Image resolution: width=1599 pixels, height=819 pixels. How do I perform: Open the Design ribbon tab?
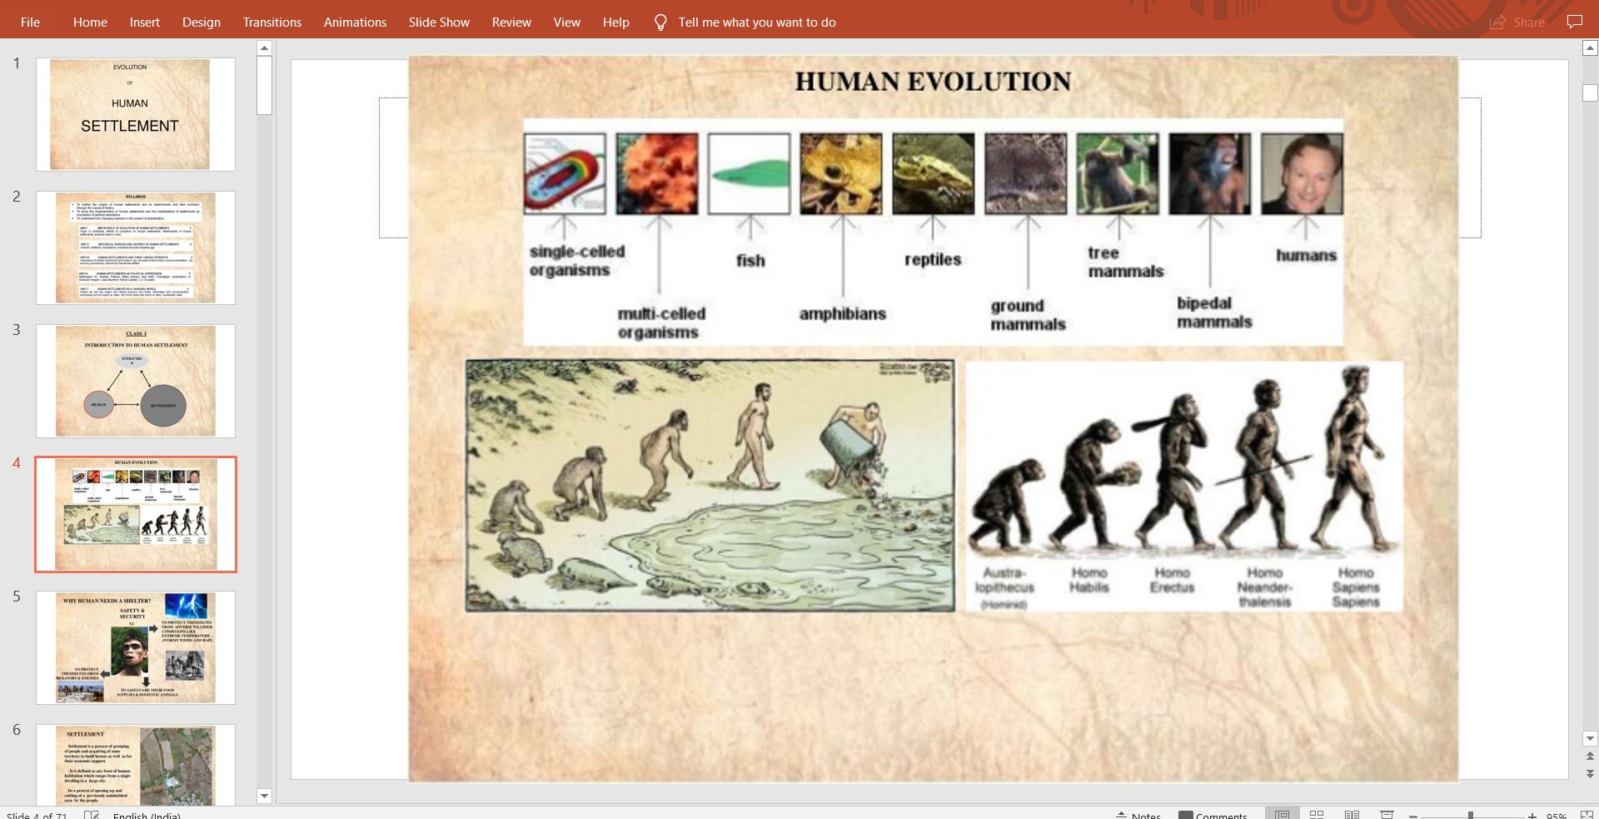tap(202, 22)
